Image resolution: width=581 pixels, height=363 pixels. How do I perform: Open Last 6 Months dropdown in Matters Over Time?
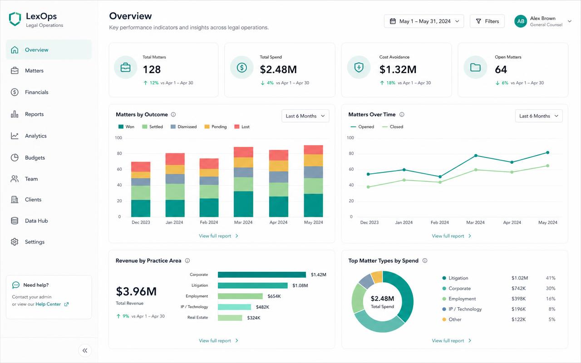(x=539, y=116)
